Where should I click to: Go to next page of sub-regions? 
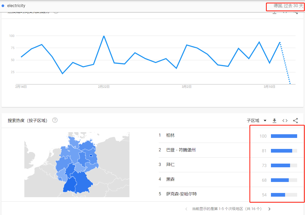coord(269,209)
